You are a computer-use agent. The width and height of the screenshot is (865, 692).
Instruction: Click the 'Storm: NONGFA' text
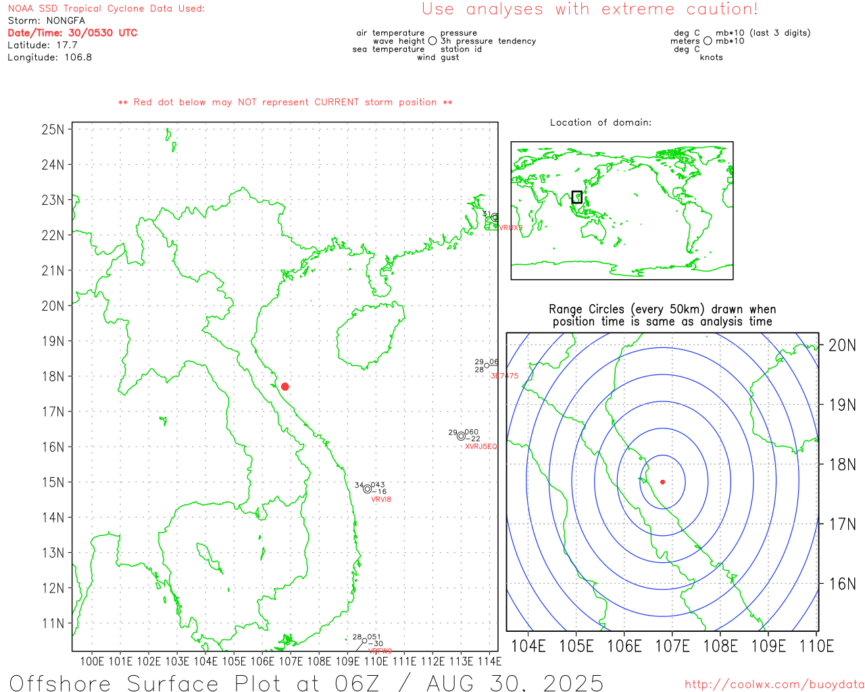(47, 21)
